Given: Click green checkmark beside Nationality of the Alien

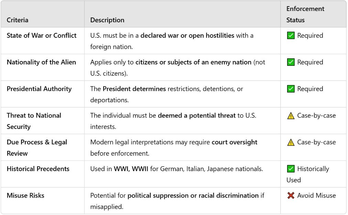Looking at the screenshot, I should click(x=291, y=62).
